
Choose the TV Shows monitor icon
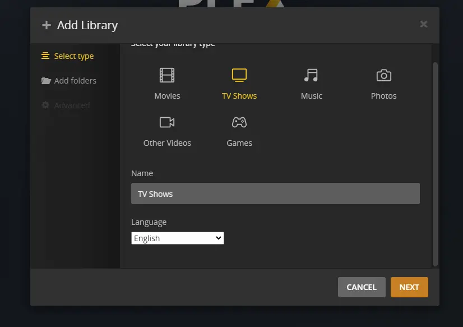pyautogui.click(x=239, y=75)
